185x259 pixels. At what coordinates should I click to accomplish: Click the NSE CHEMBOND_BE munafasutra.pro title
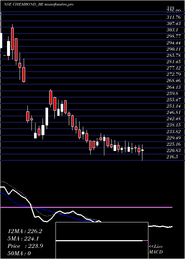pyautogui.click(x=38, y=4)
